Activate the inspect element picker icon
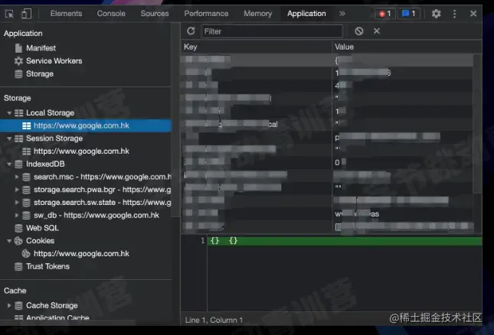 9,14
